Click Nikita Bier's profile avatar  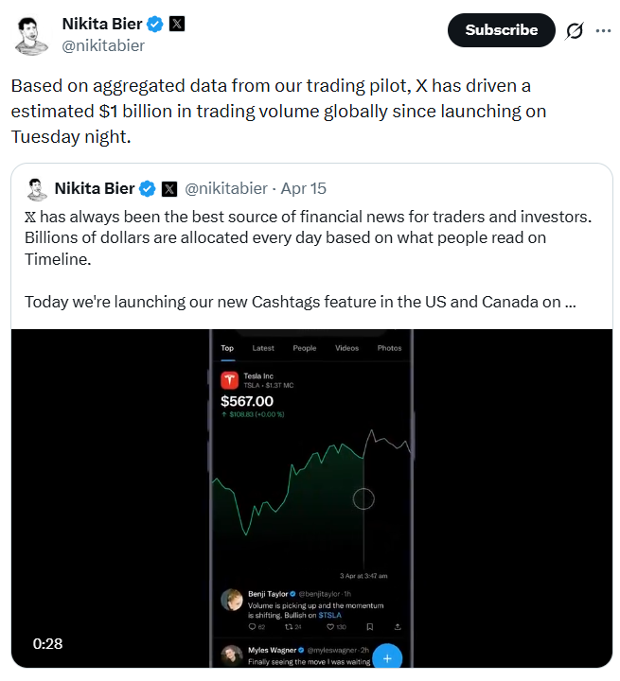pyautogui.click(x=32, y=33)
